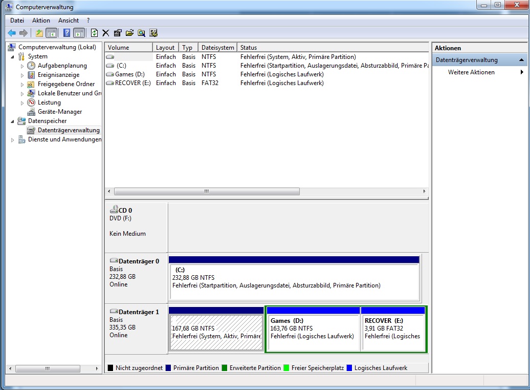Sort by the Typ column header
Viewport: 530px width, 390px height.
pos(188,47)
